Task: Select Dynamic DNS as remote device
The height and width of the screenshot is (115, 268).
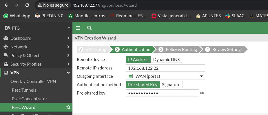Action: point(166,60)
